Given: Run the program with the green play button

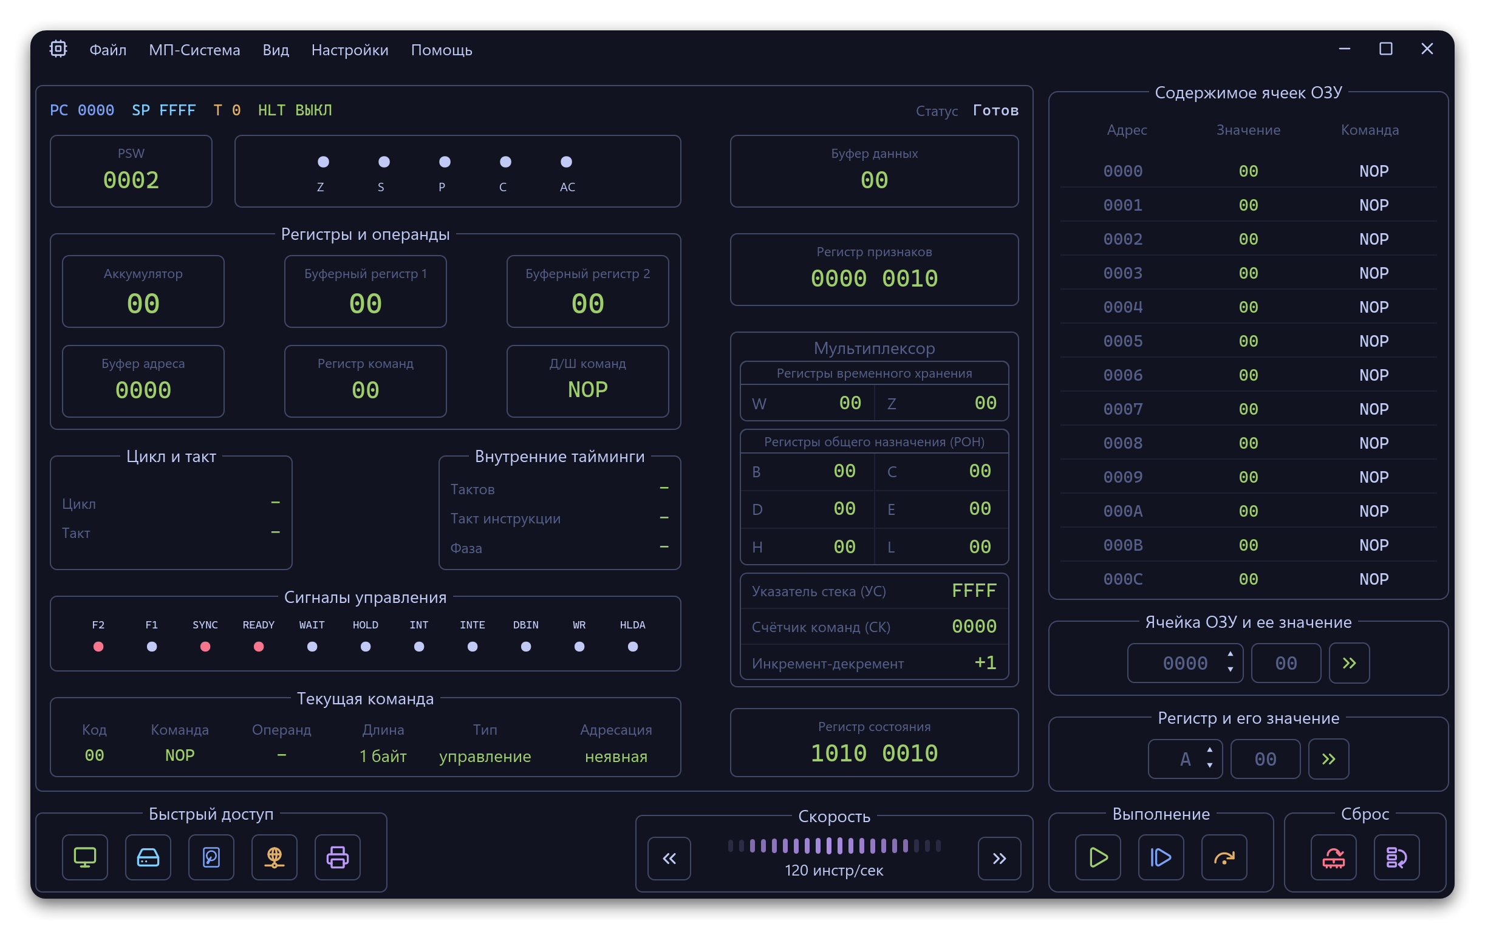Looking at the screenshot, I should (1098, 857).
